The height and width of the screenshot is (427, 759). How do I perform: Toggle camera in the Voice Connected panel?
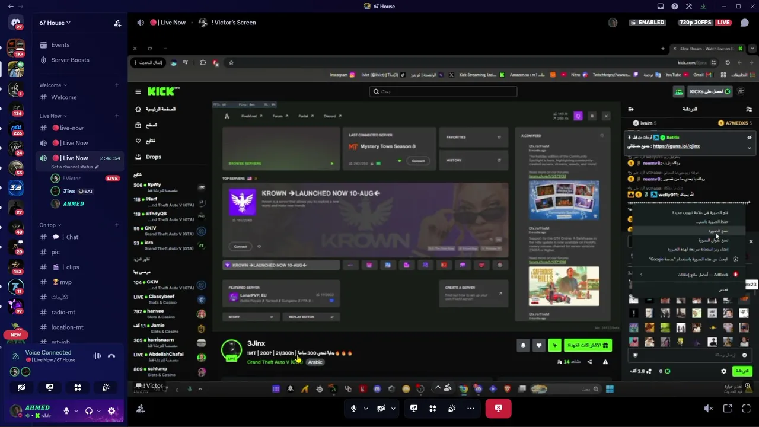pos(22,387)
